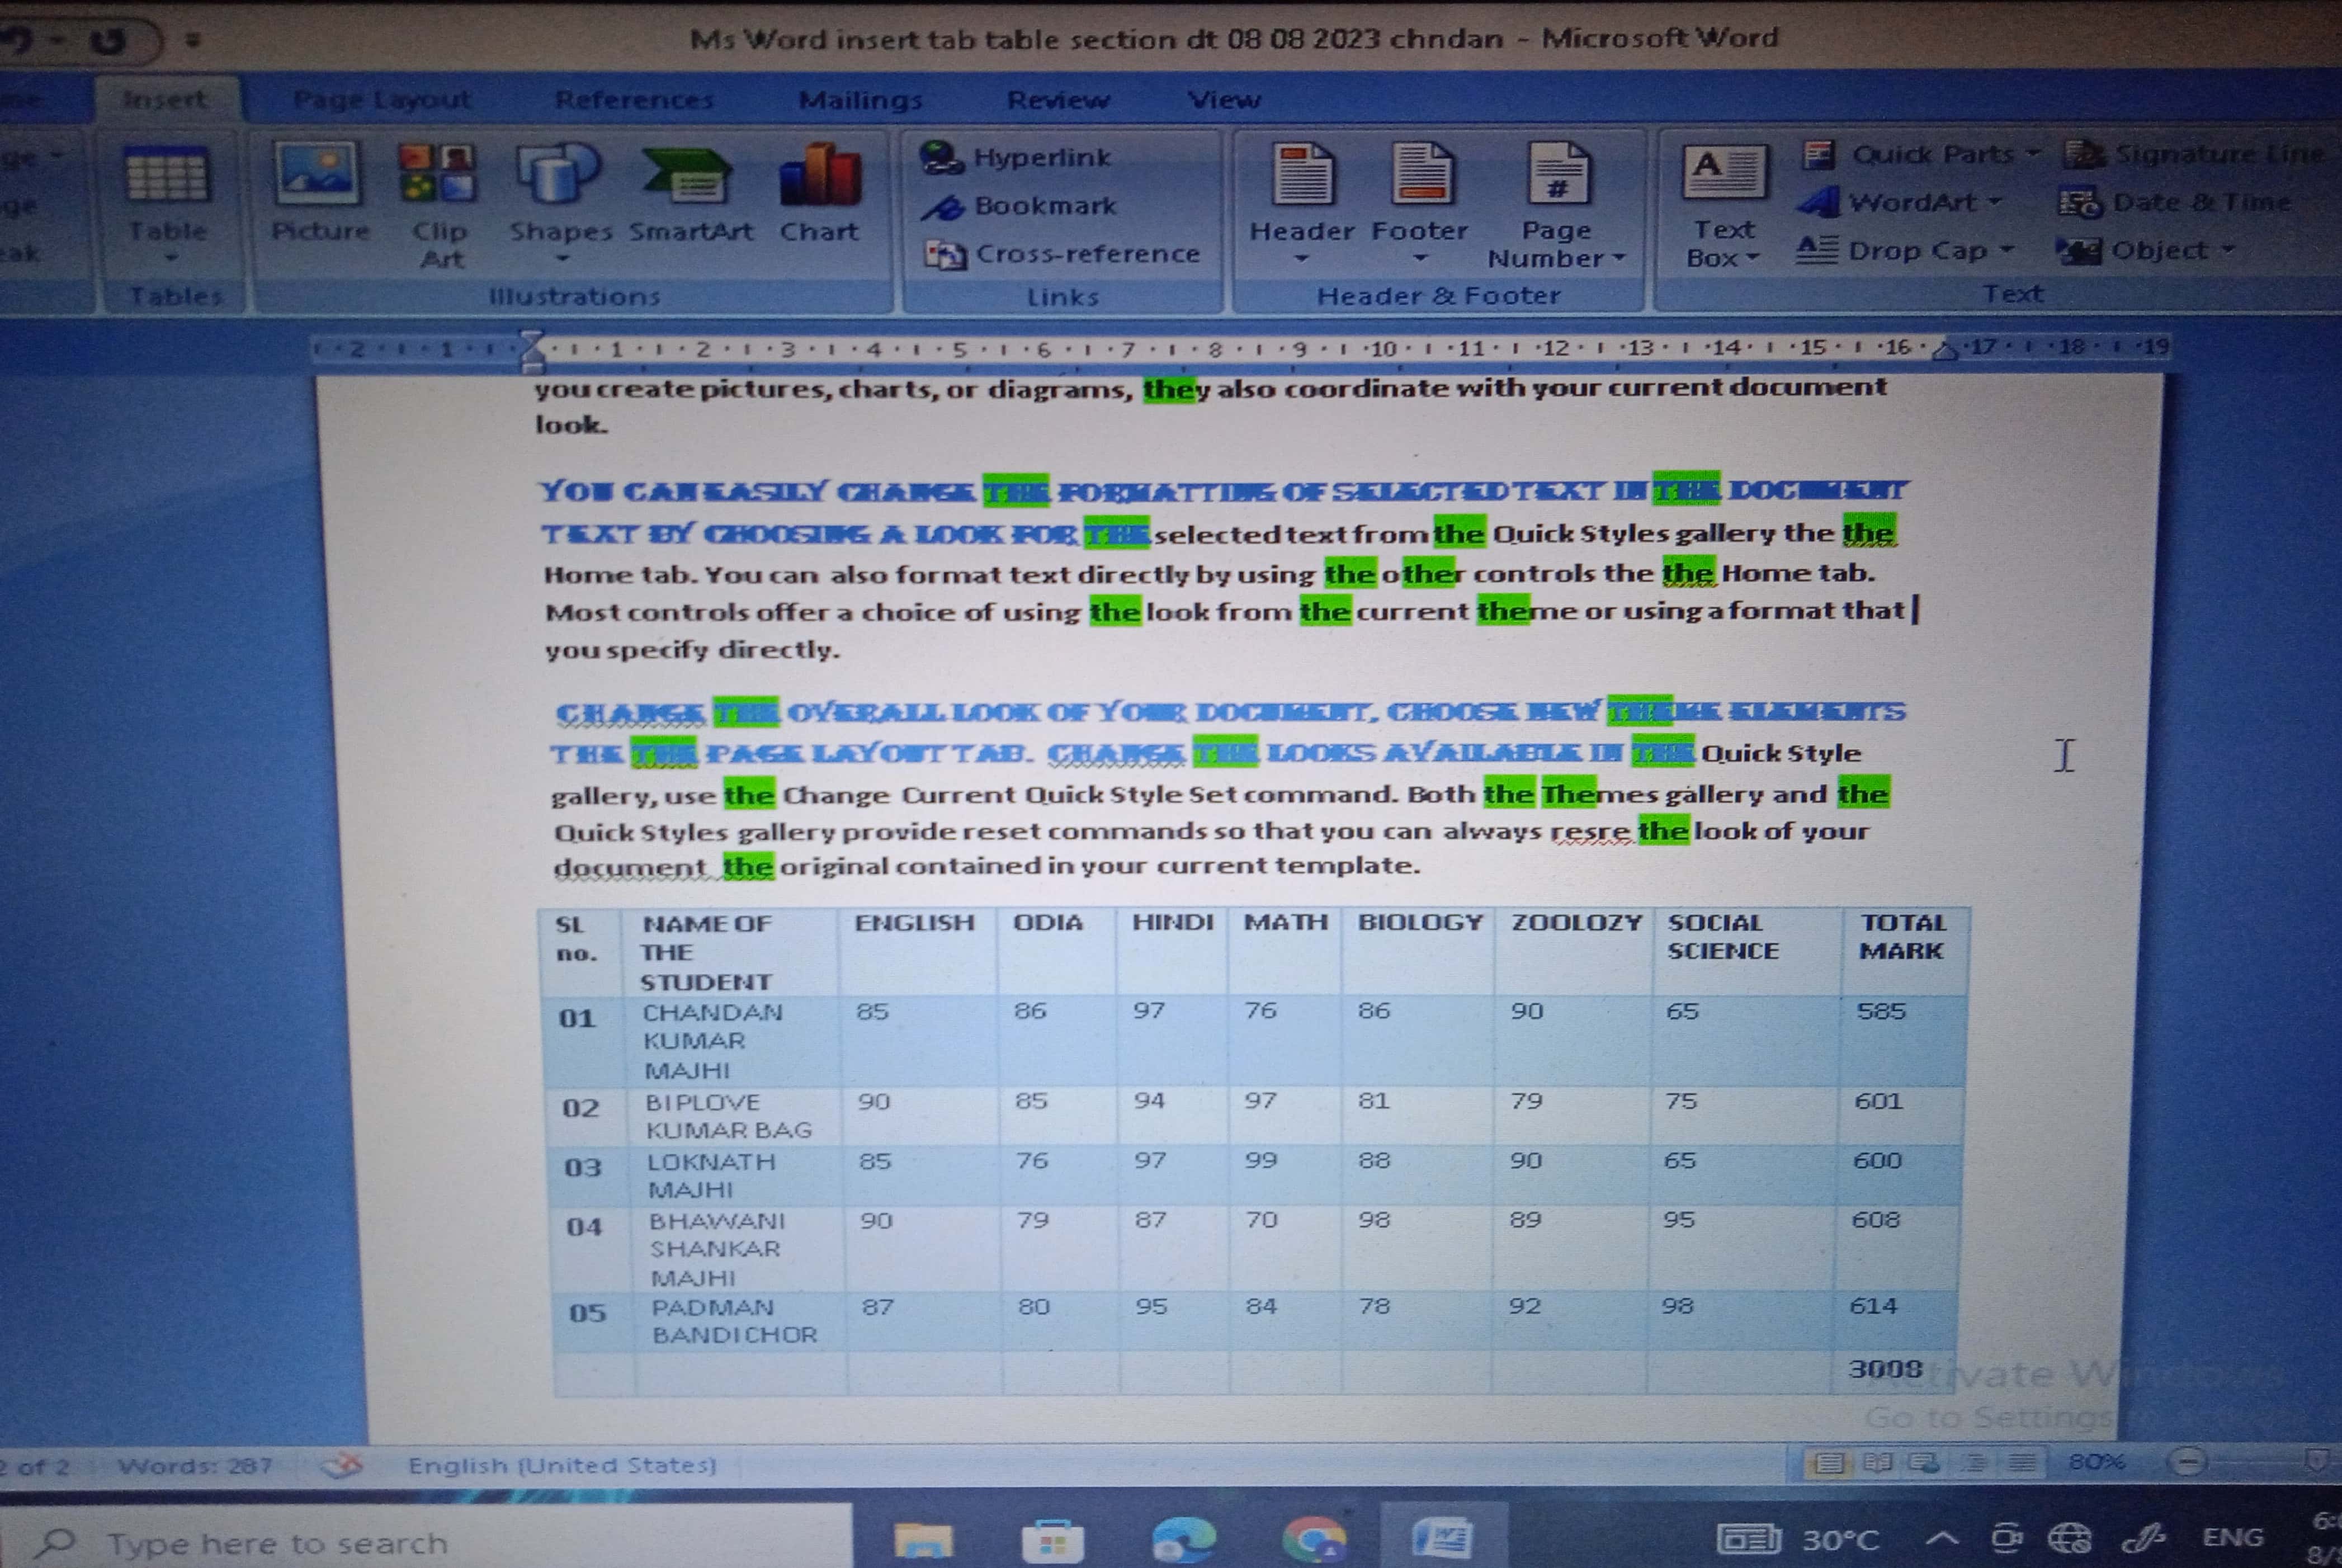Click the English (United States) language indicator

tap(562, 1465)
